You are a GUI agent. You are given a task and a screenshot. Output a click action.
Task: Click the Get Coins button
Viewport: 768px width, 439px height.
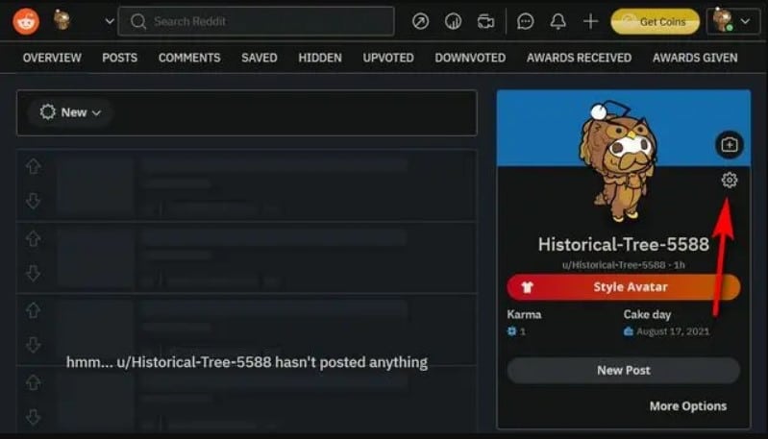655,21
